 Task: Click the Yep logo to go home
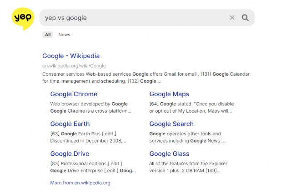tap(23, 19)
